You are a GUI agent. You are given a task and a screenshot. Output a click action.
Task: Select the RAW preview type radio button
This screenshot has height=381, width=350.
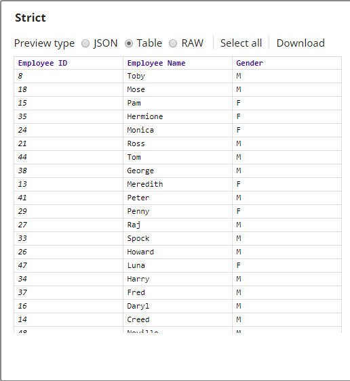coord(173,43)
